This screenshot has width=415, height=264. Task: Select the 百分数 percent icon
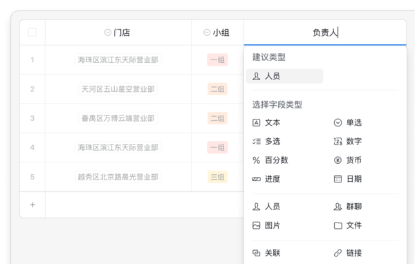point(256,160)
